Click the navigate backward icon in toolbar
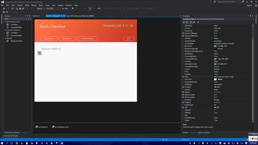The image size is (258, 145). [4, 8]
